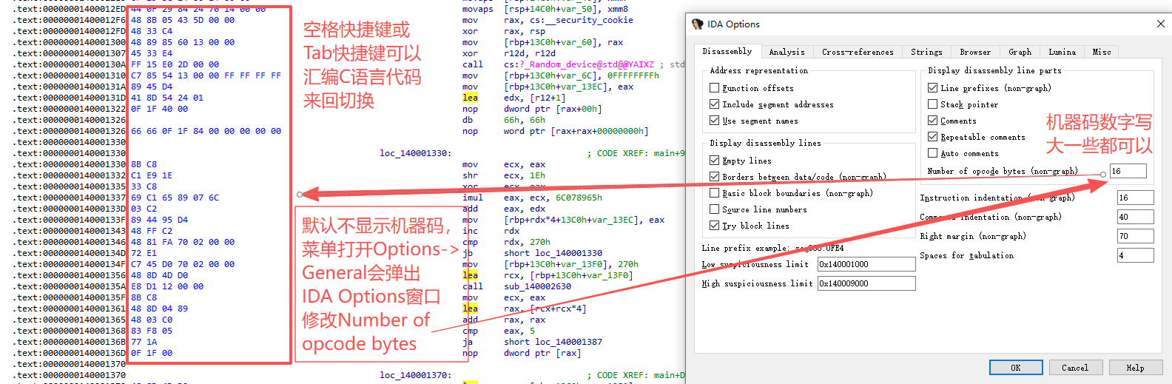Enable Basic block boundaries checkbox
This screenshot has height=384, width=1172.
click(714, 193)
